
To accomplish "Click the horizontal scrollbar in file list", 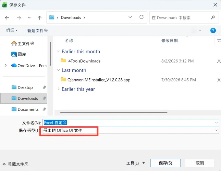I will point(114,113).
